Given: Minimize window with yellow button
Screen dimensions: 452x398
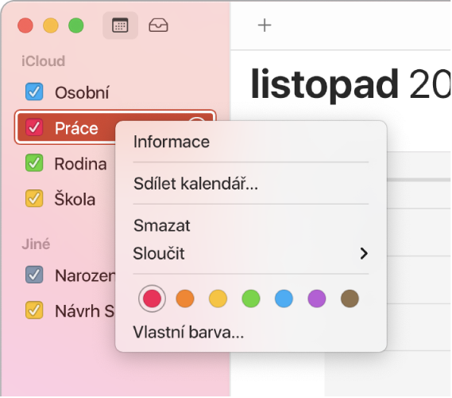Looking at the screenshot, I should click(x=51, y=25).
